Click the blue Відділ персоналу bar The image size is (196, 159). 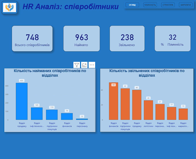(82, 119)
